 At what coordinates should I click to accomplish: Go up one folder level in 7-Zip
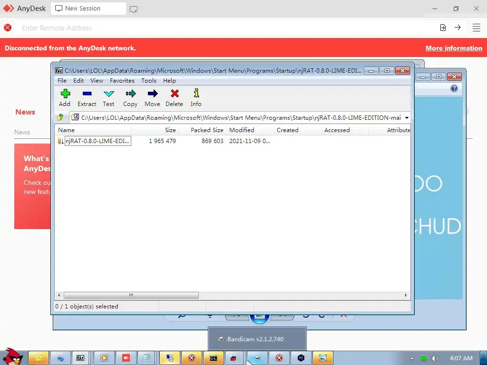[60, 117]
